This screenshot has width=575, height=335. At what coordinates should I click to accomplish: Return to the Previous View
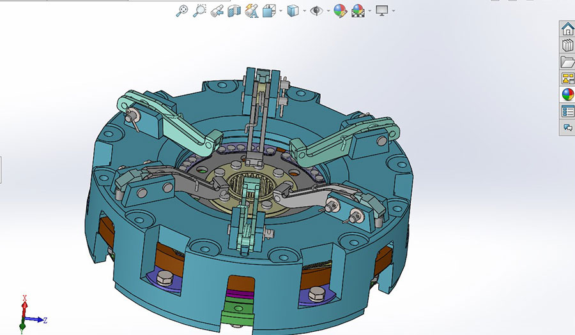point(217,11)
